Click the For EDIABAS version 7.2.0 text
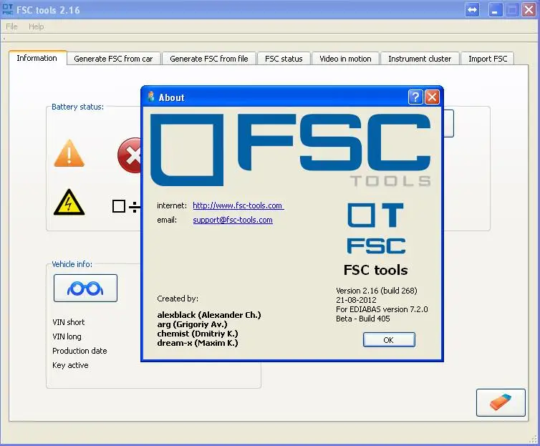This screenshot has width=540, height=446. tap(382, 309)
